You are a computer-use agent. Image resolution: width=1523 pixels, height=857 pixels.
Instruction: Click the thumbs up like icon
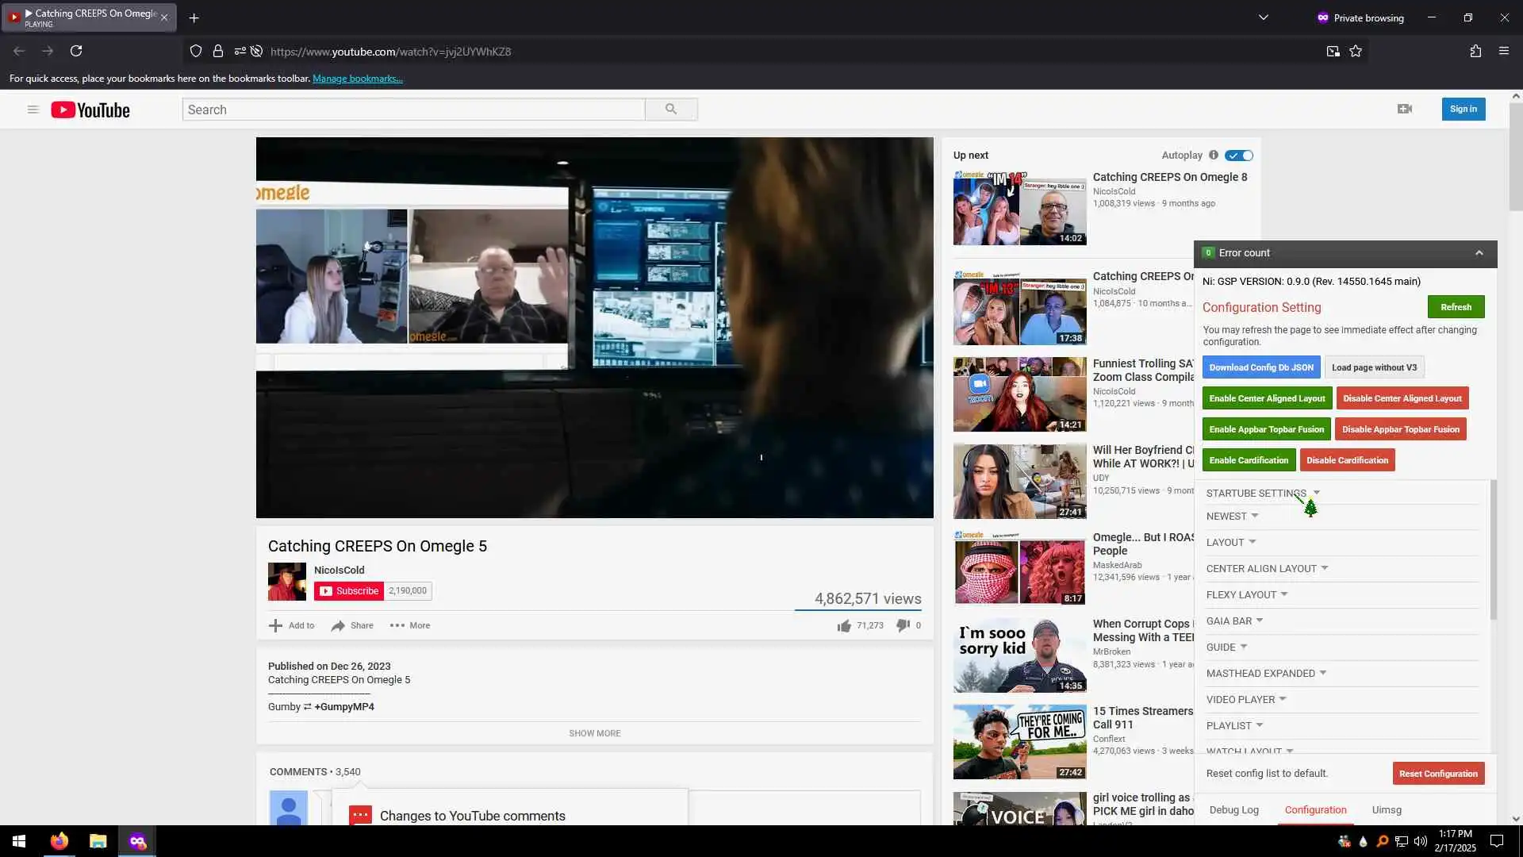pyautogui.click(x=844, y=626)
